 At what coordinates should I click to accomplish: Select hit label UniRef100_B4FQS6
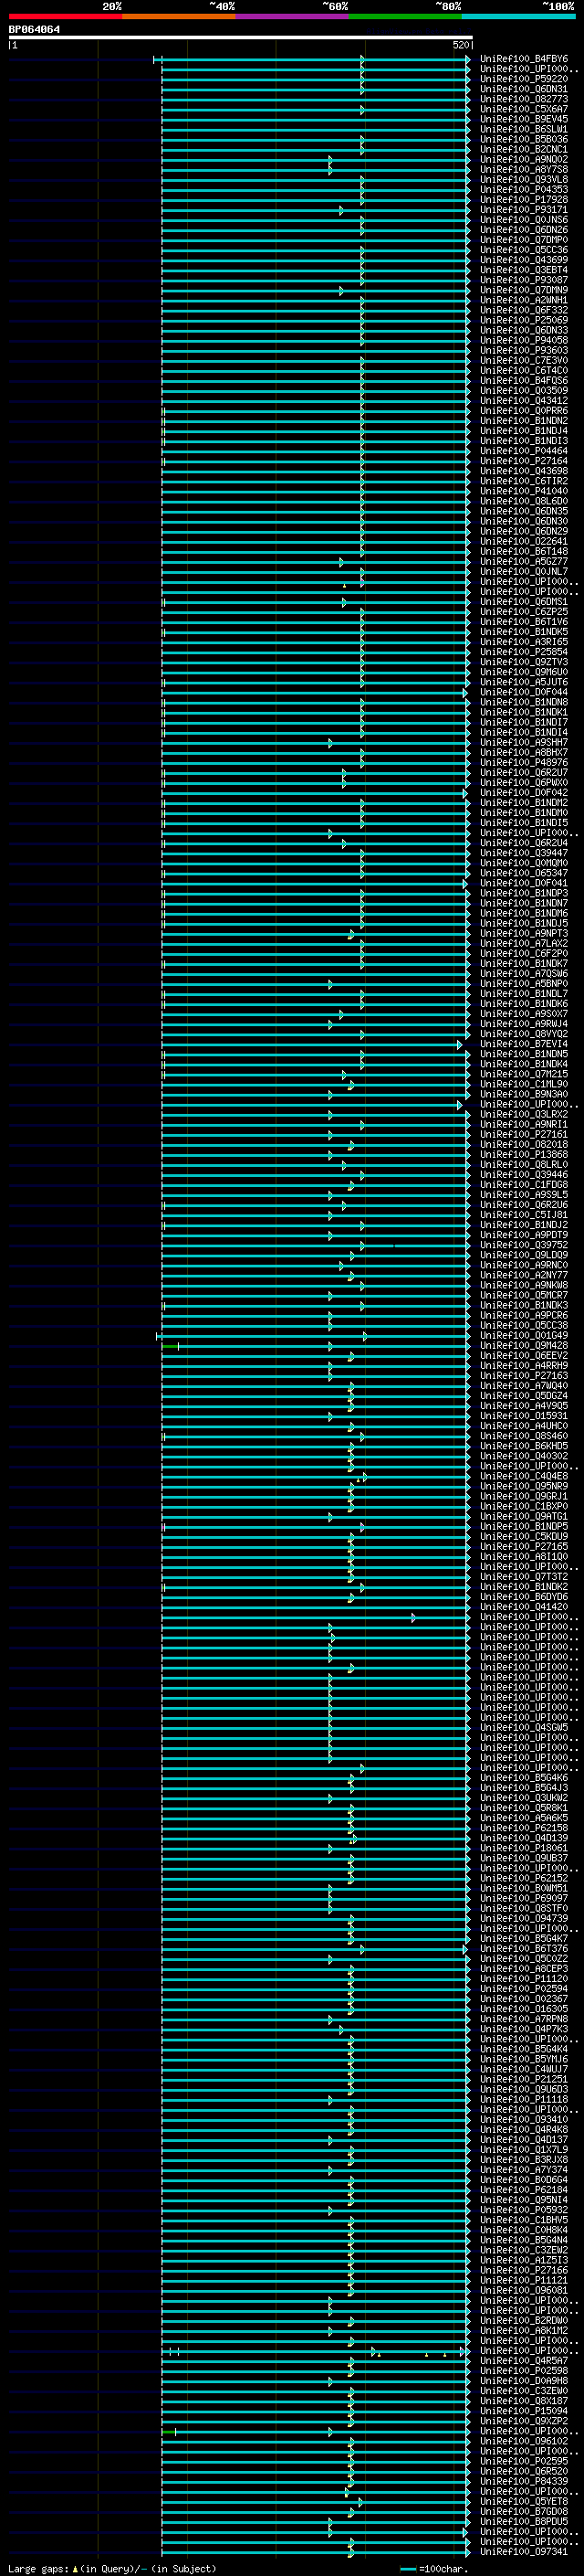(x=524, y=380)
